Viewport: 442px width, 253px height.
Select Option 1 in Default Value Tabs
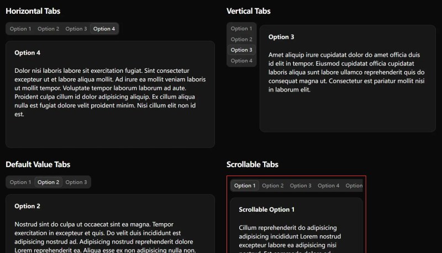click(x=20, y=182)
